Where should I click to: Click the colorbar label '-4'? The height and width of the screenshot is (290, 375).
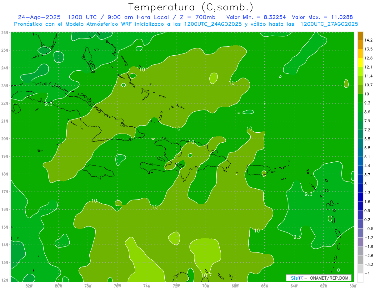coord(367,273)
